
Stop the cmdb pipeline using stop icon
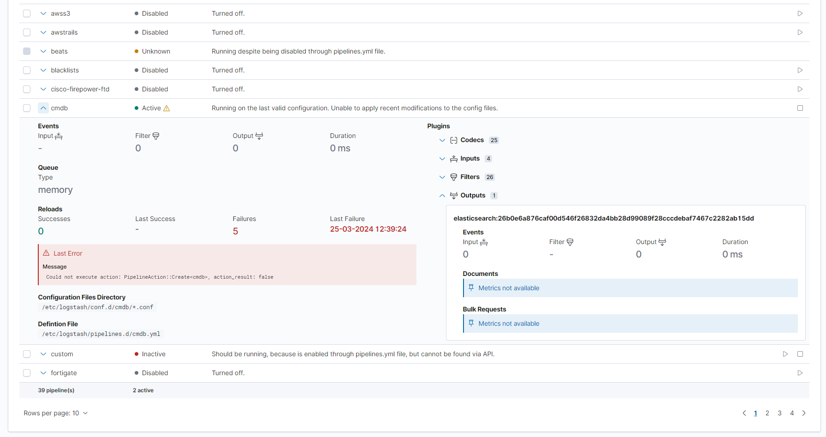click(800, 108)
